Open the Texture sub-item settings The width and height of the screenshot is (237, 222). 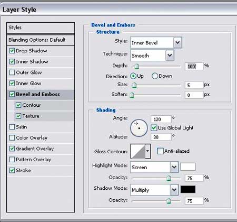tap(31, 116)
